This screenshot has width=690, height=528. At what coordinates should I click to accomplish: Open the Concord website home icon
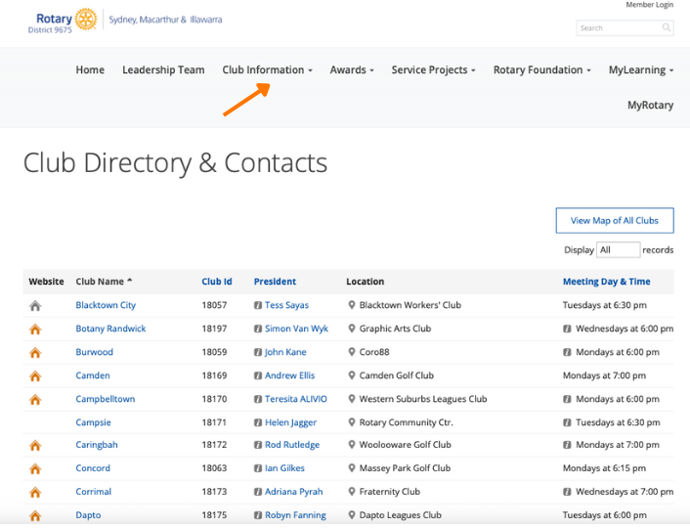[x=35, y=468]
